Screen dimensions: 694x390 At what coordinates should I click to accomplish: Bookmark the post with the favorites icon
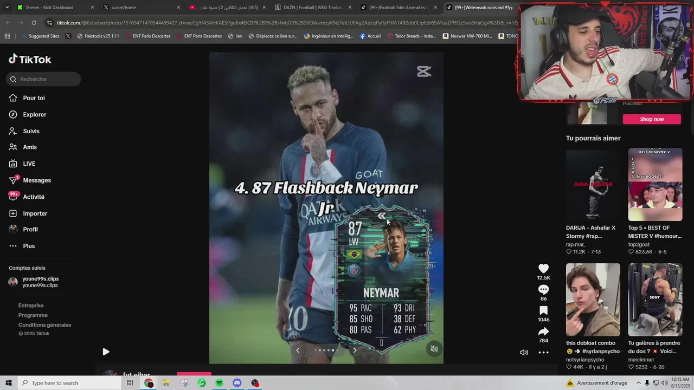(x=543, y=310)
